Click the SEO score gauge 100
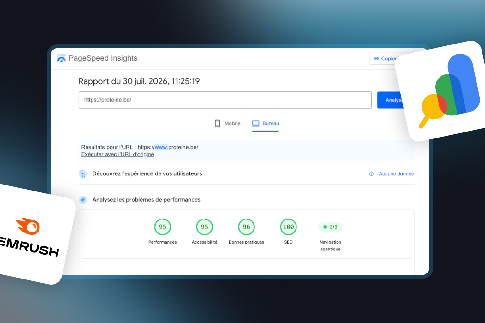Image resolution: width=485 pixels, height=323 pixels. (x=289, y=227)
